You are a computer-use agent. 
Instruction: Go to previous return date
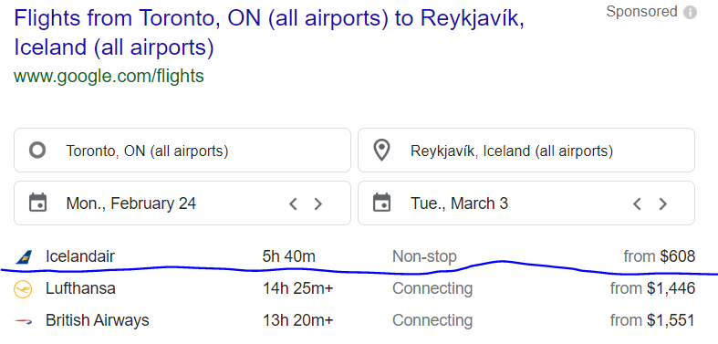(637, 203)
